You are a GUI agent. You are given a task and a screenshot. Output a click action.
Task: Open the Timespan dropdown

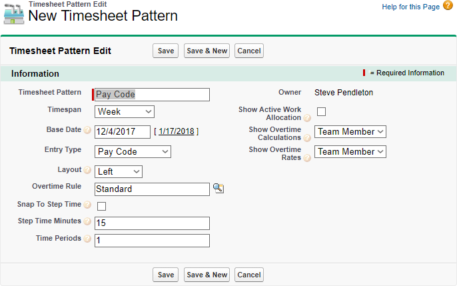tap(125, 111)
